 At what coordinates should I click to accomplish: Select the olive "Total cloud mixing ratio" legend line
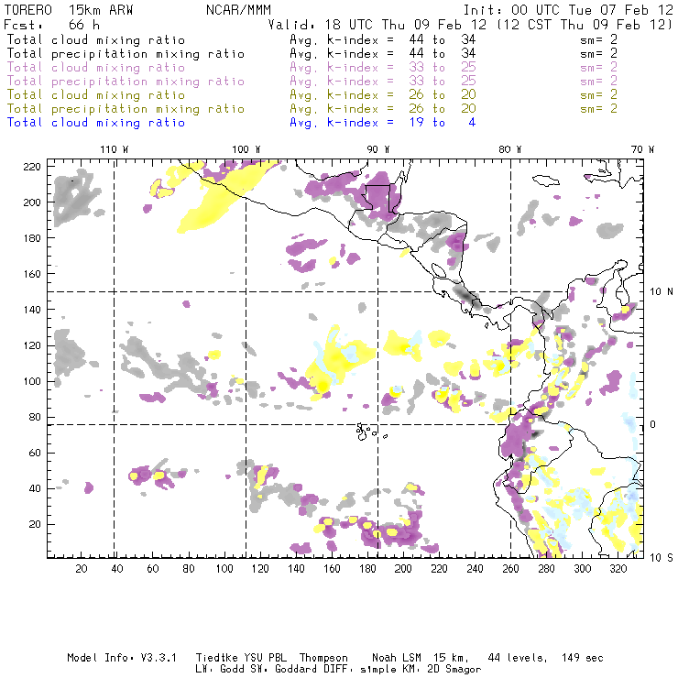tap(96, 94)
